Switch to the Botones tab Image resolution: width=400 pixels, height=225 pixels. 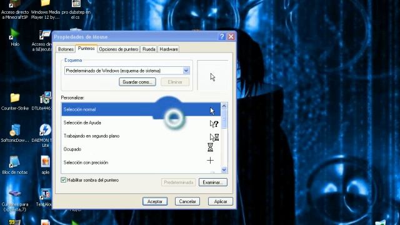pos(66,49)
